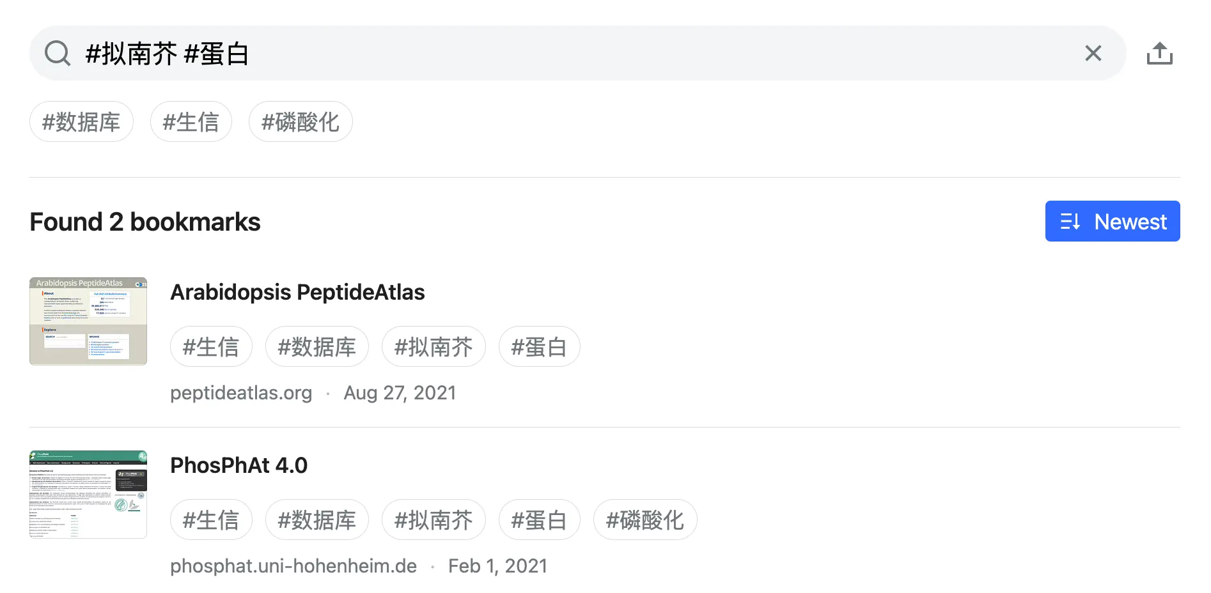The height and width of the screenshot is (593, 1211).
Task: Click the share/export icon
Action: click(x=1159, y=53)
